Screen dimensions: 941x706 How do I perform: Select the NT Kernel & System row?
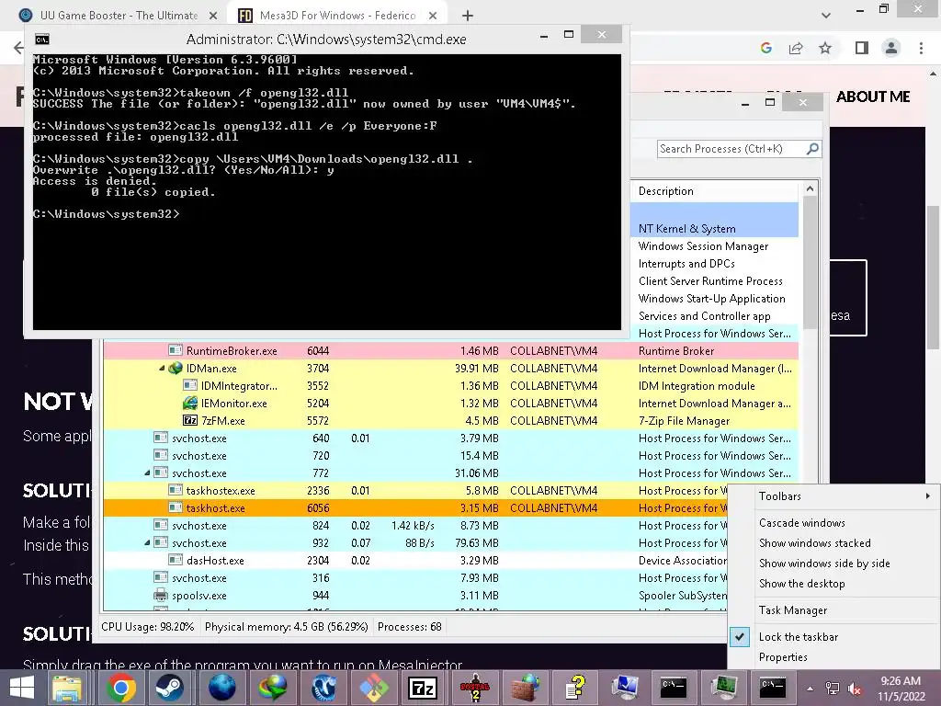click(715, 229)
